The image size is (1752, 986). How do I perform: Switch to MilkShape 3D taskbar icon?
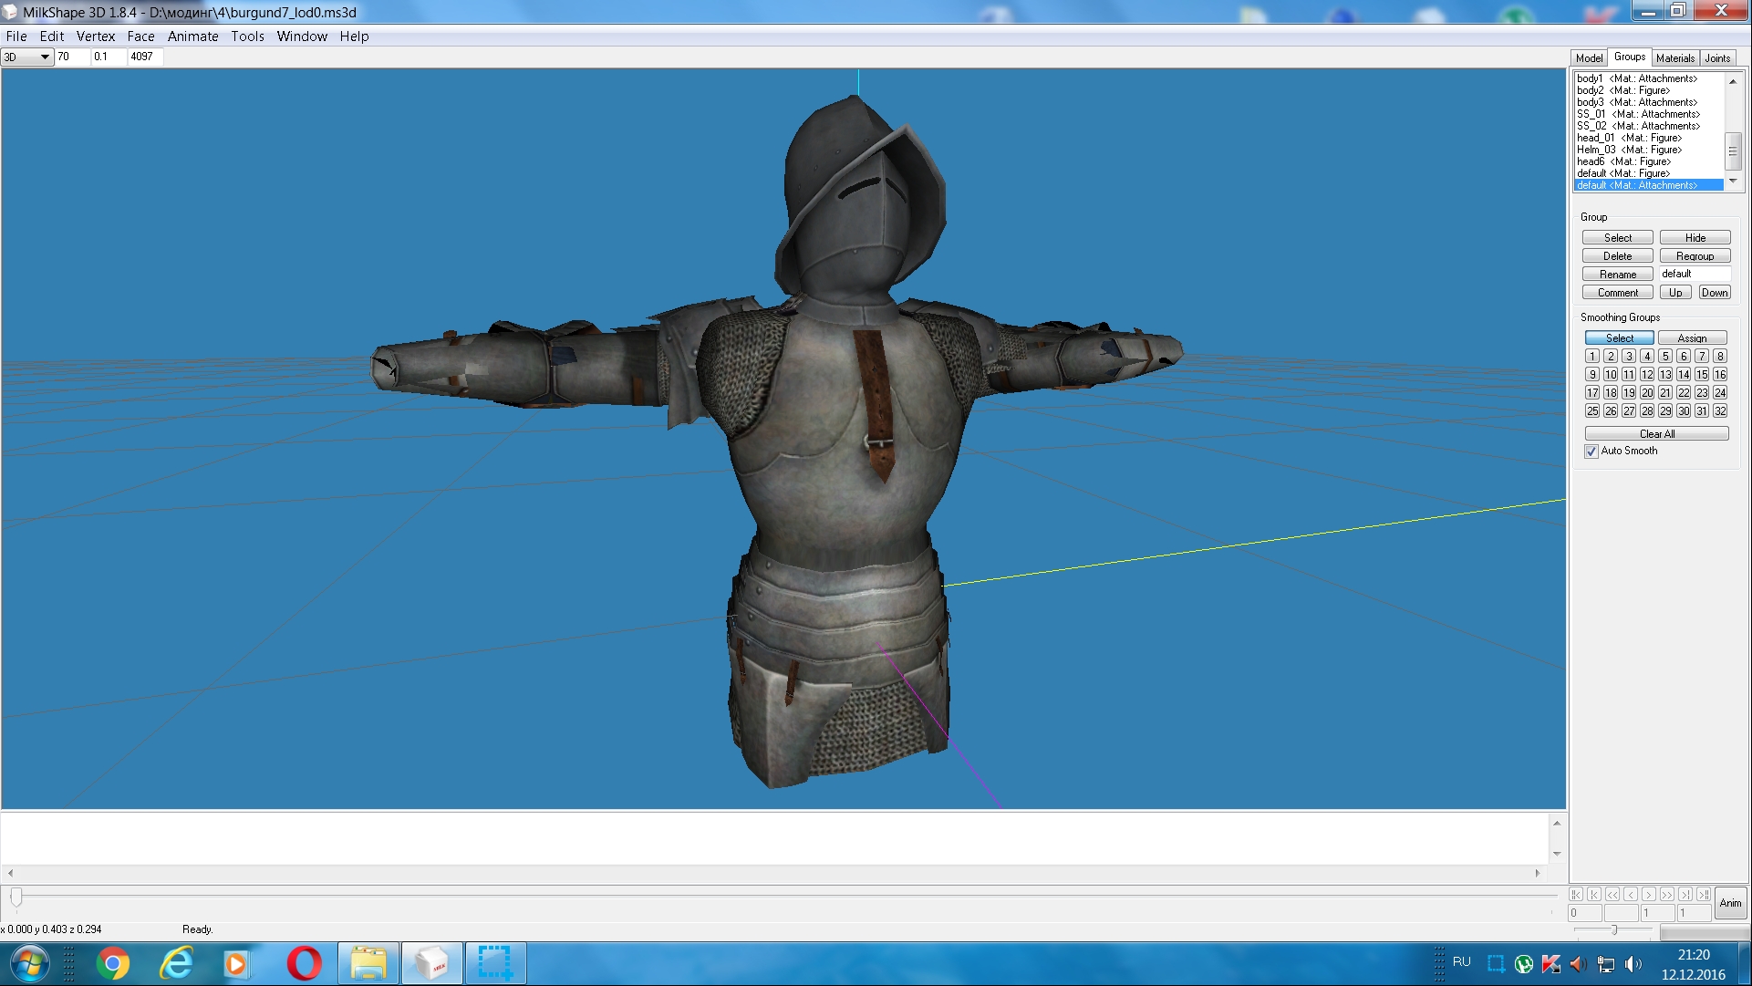[432, 963]
